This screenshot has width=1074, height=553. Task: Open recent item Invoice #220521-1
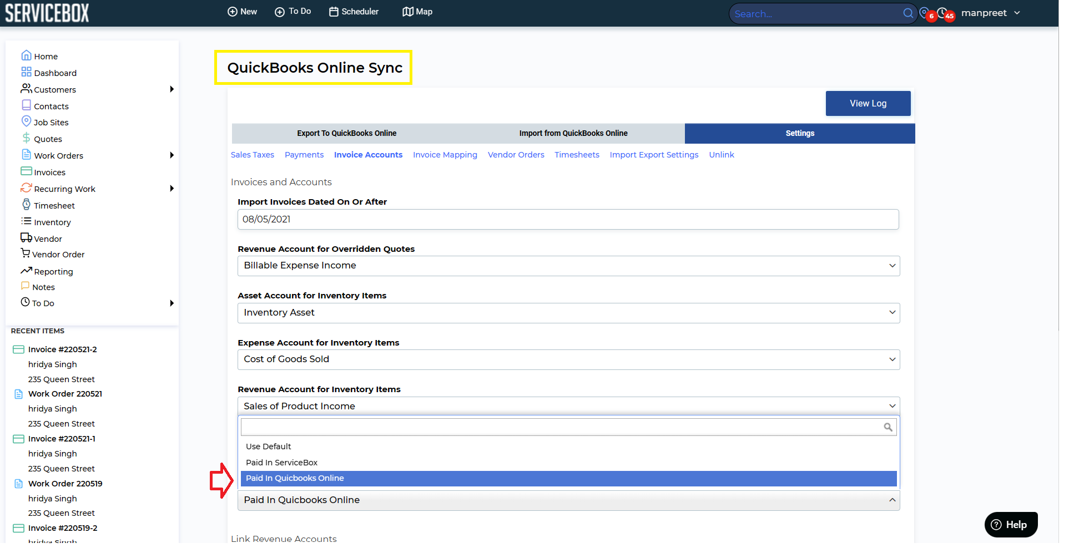pos(62,439)
